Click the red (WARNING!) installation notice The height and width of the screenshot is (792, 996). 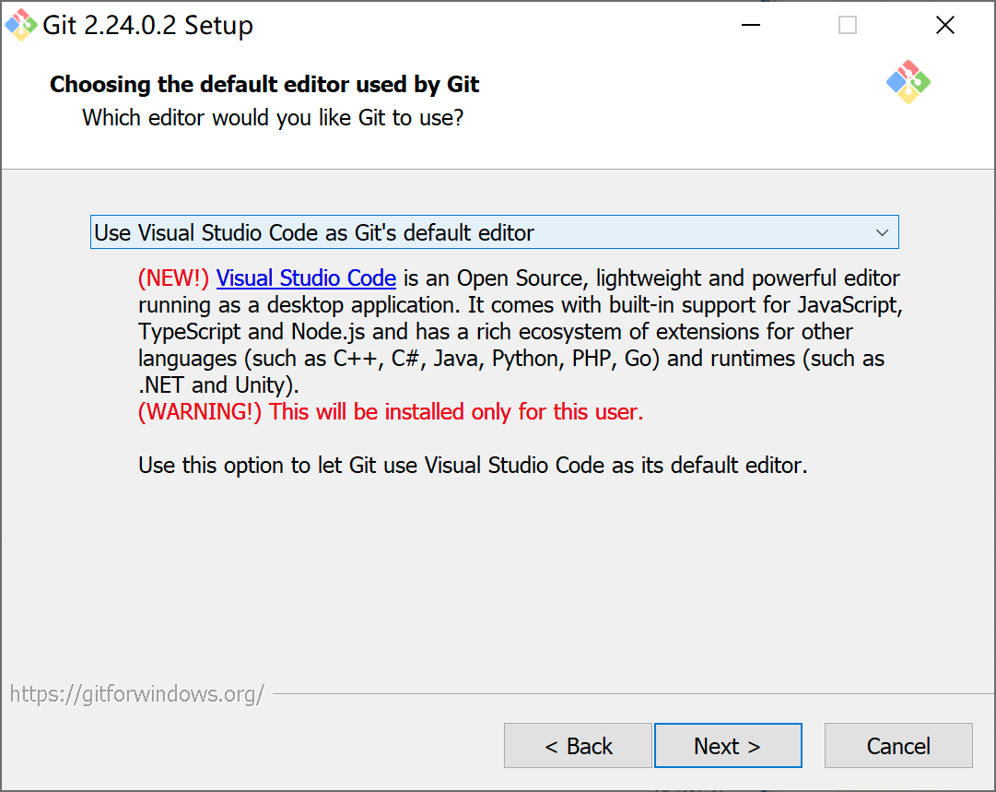pyautogui.click(x=391, y=412)
